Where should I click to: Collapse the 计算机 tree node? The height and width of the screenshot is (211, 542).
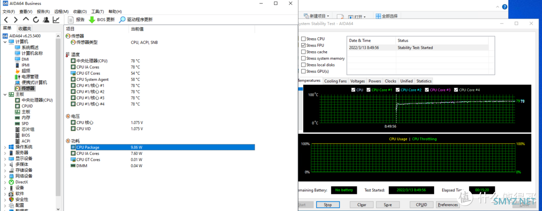pos(5,42)
